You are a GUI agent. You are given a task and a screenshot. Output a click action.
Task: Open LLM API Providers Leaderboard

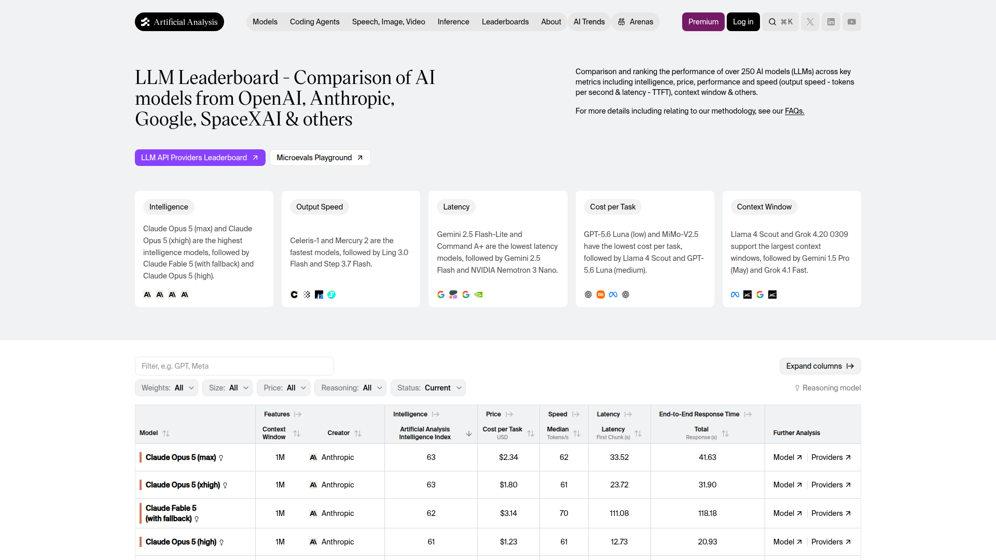tap(200, 158)
